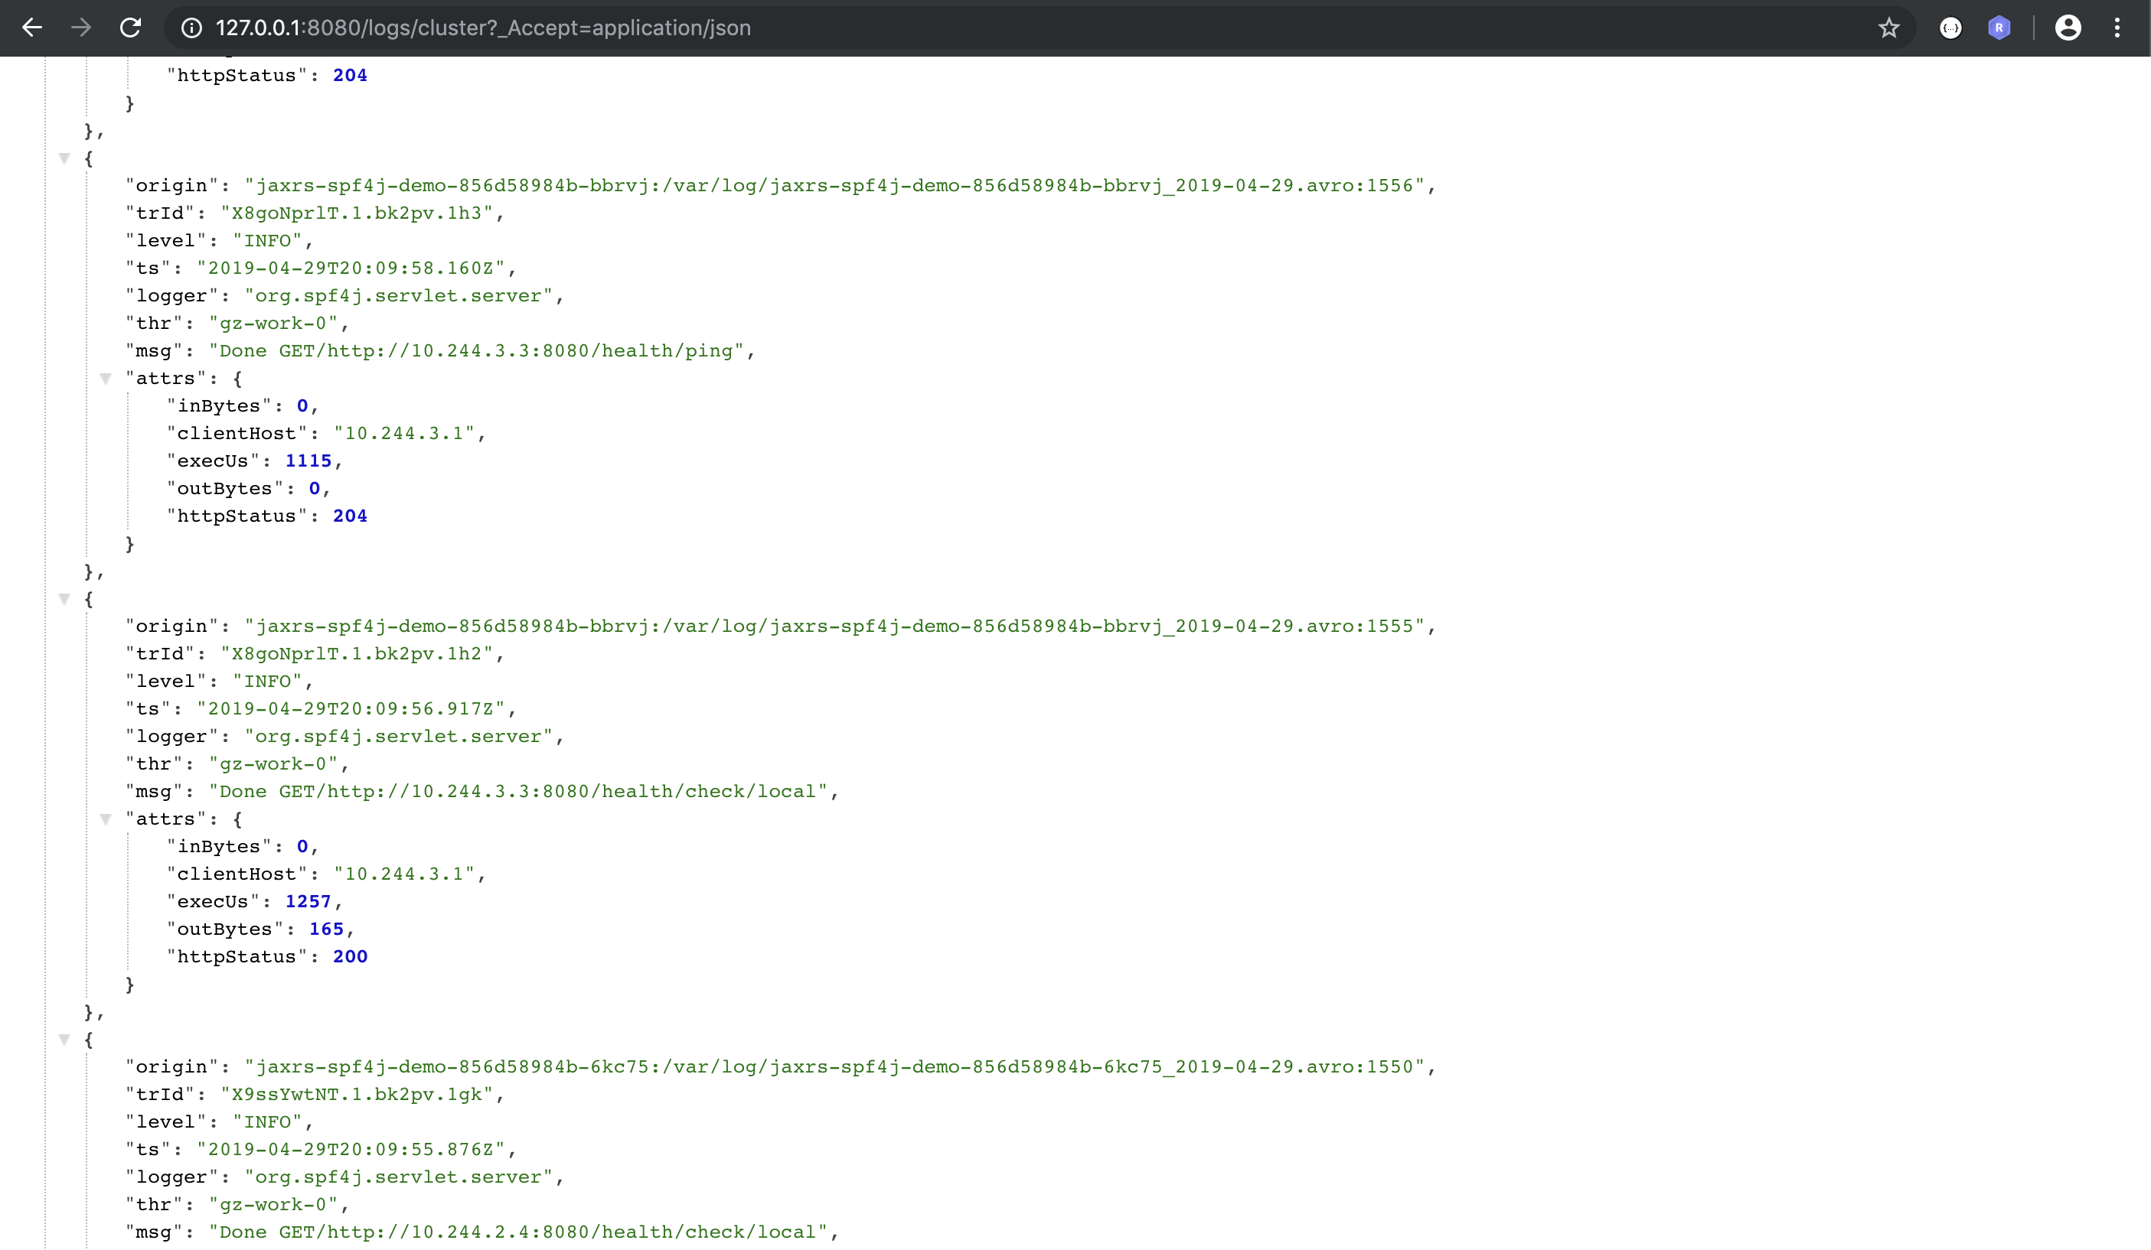
Task: Select msg for 10.244.2.4 health/check/local
Action: [x=518, y=1232]
